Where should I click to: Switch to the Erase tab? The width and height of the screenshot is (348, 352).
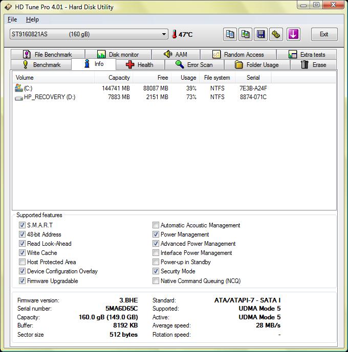click(x=313, y=65)
